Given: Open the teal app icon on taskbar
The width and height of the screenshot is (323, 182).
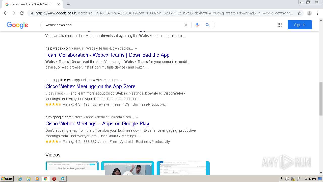Looking at the screenshot, I should (x=63, y=179).
